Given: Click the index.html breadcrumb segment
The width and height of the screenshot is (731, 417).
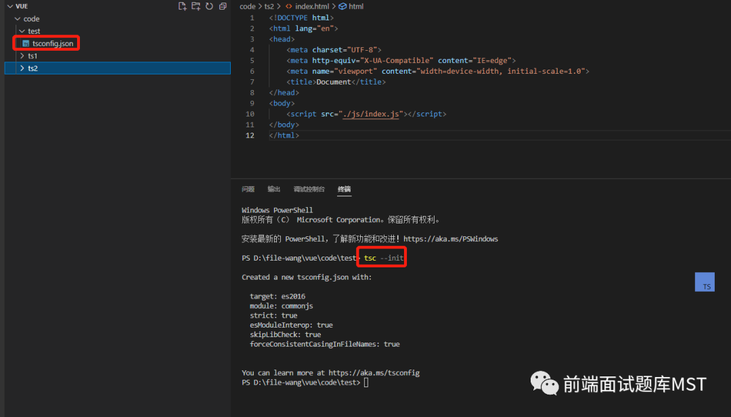Looking at the screenshot, I should tap(312, 6).
